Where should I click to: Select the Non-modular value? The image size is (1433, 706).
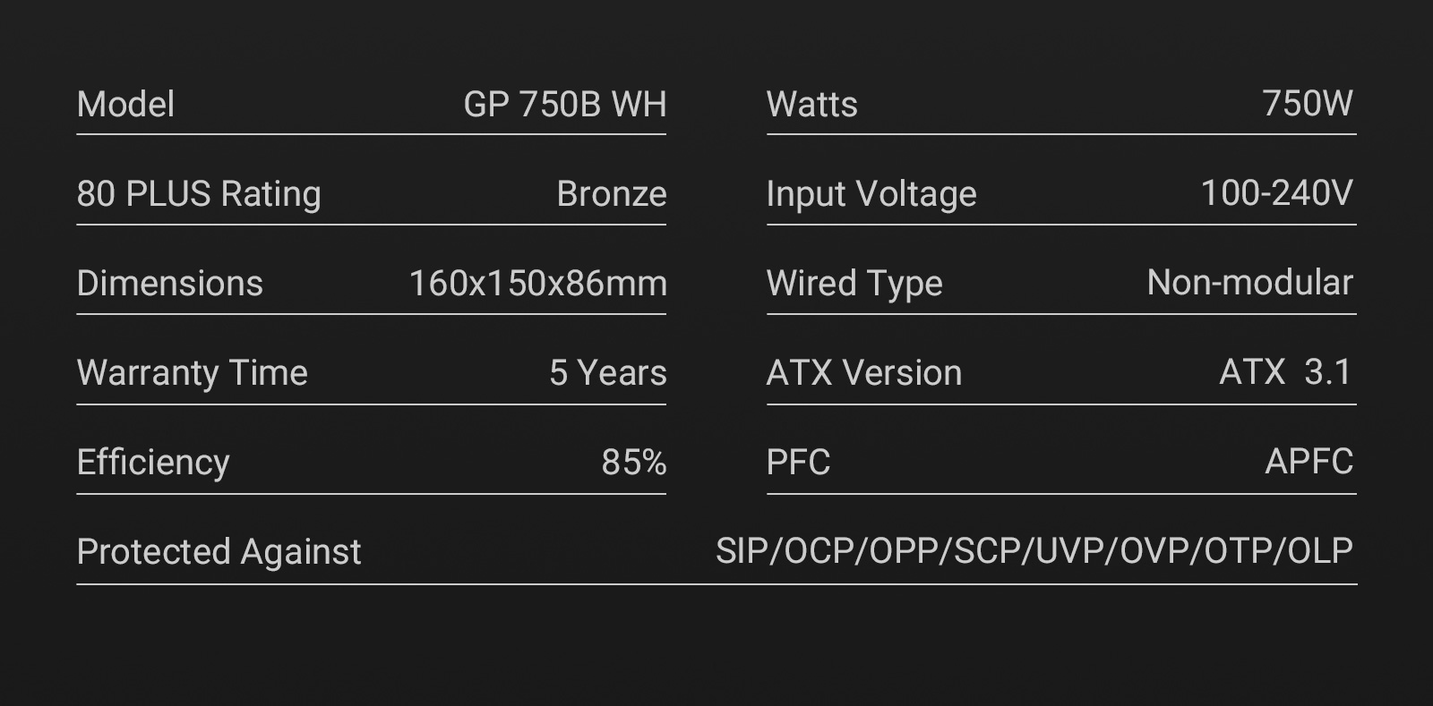pyautogui.click(x=1249, y=283)
